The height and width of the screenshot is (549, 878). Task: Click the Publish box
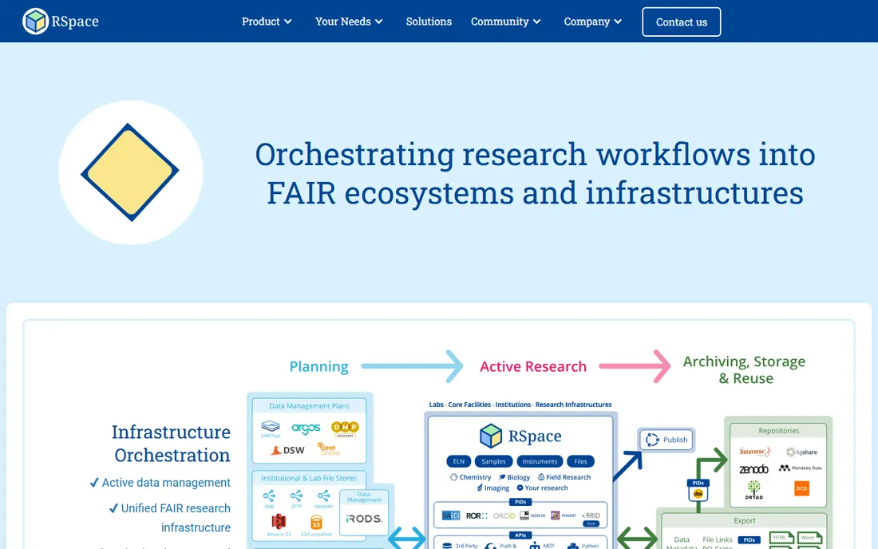[666, 440]
